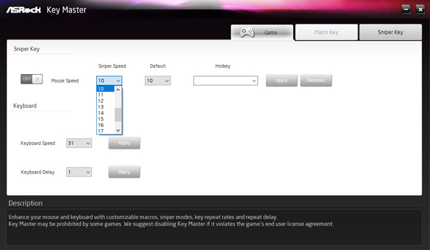Open the Hotkey dropdown
The width and height of the screenshot is (430, 250).
tap(226, 81)
